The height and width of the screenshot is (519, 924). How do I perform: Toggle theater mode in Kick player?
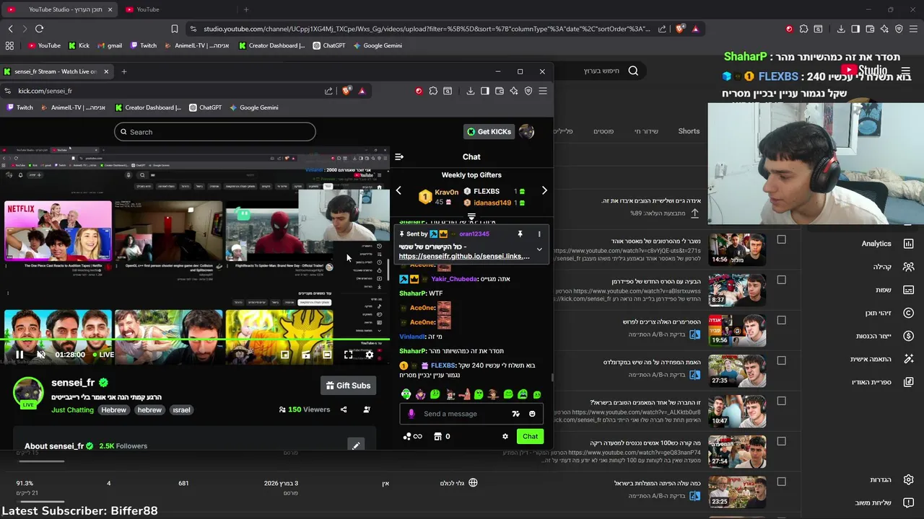tap(327, 355)
